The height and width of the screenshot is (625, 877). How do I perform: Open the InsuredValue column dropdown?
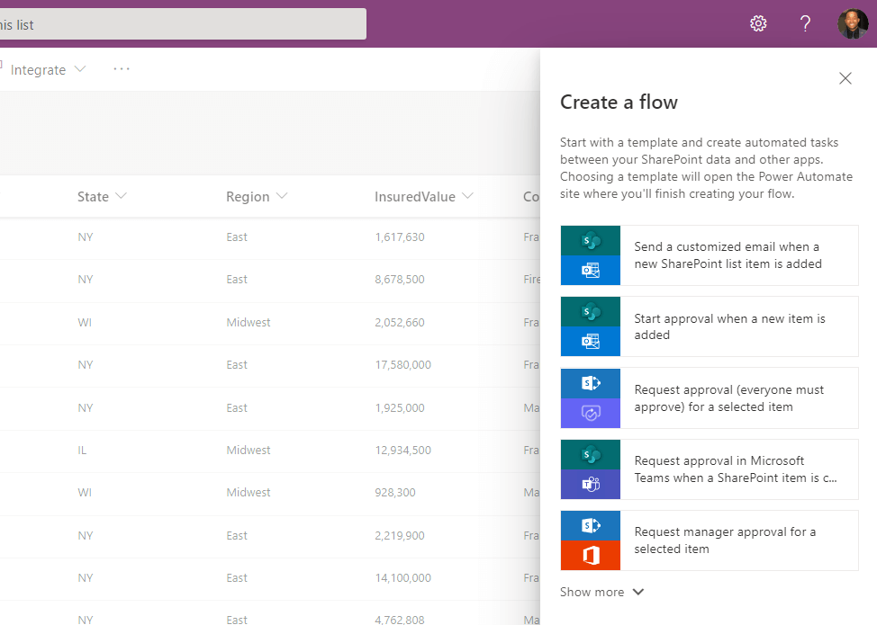(x=467, y=196)
